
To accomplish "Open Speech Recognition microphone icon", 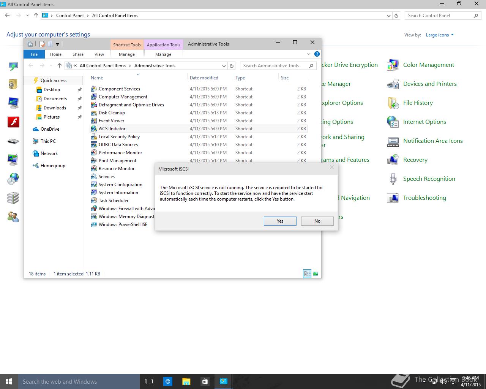I will (x=393, y=179).
